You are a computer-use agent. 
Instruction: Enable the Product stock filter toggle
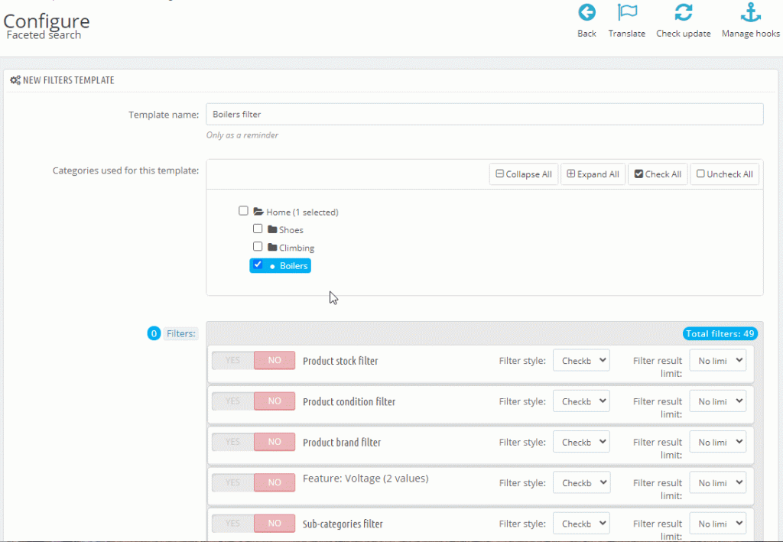pos(232,360)
